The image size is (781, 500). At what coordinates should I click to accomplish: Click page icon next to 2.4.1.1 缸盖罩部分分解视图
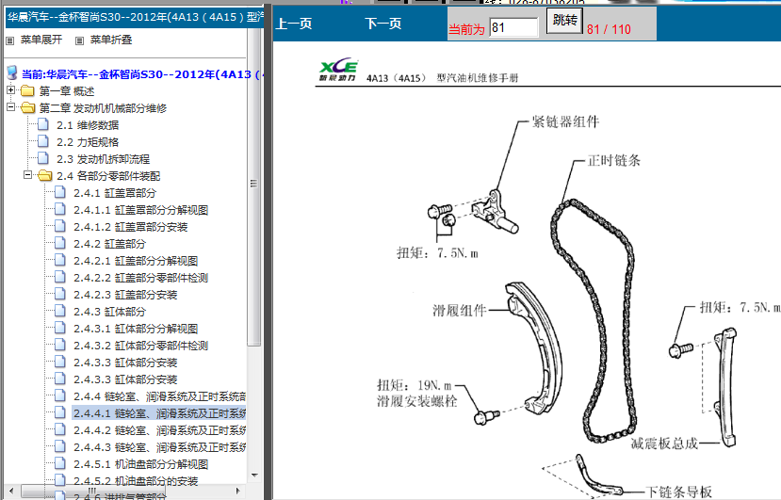tap(60, 209)
